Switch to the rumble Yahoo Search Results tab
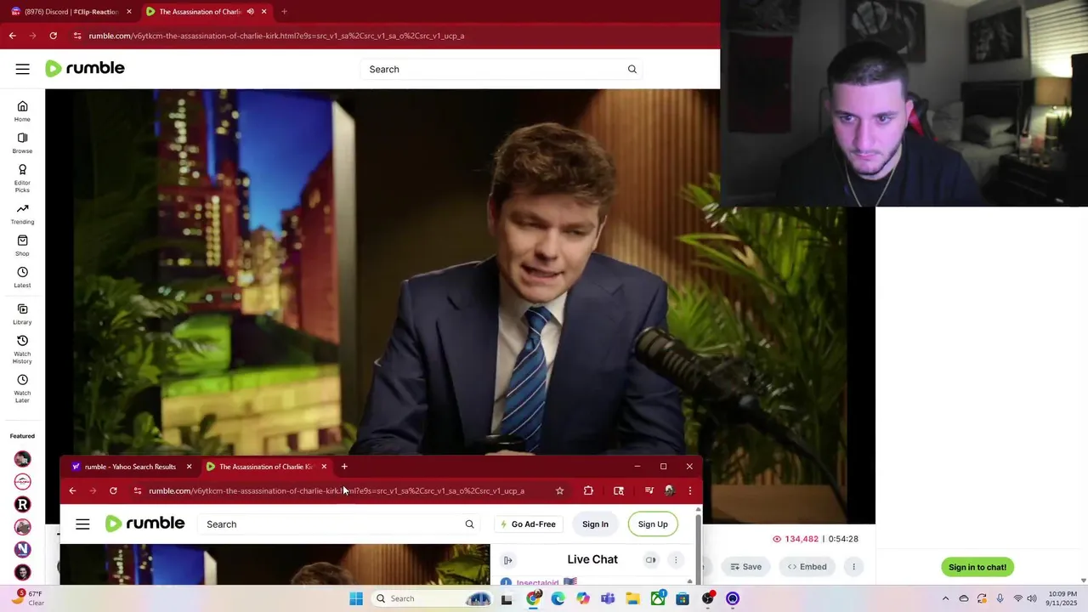Image resolution: width=1088 pixels, height=612 pixels. [x=131, y=466]
